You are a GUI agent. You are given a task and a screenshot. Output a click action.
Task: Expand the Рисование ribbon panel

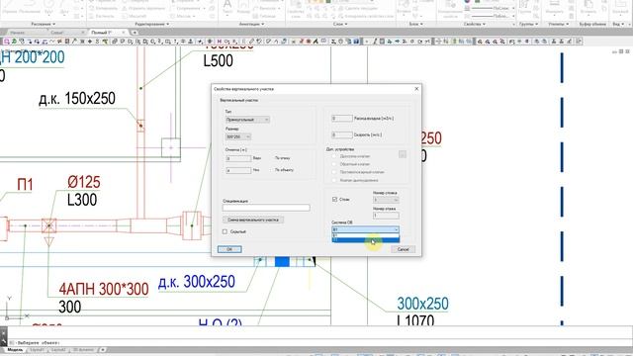tap(43, 24)
